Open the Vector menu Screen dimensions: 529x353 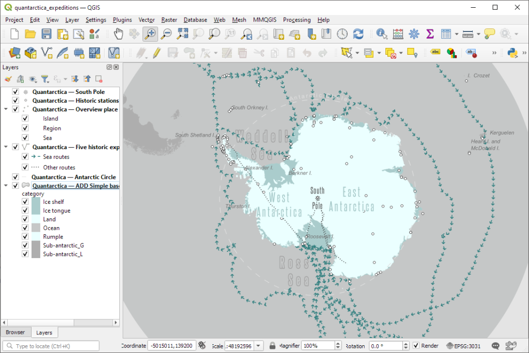click(x=147, y=20)
